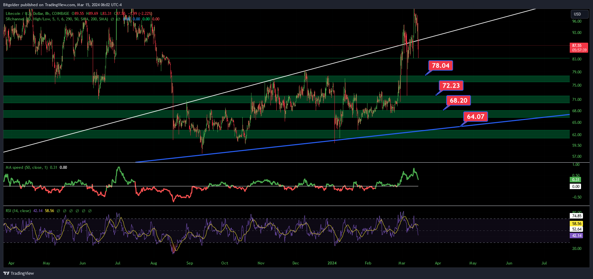The image size is (593, 279).
Task: Click the red 87.55 current price tag
Action: 578,46
